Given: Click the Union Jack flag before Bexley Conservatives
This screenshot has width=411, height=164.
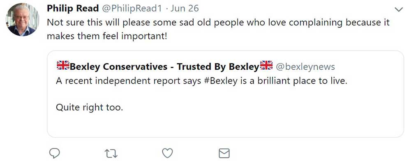Looking at the screenshot, I should (63, 66).
